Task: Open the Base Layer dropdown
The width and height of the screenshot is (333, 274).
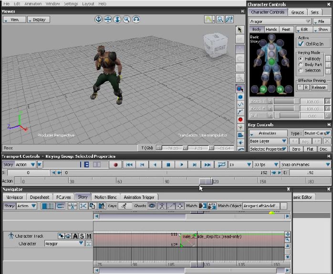Action: click(268, 141)
